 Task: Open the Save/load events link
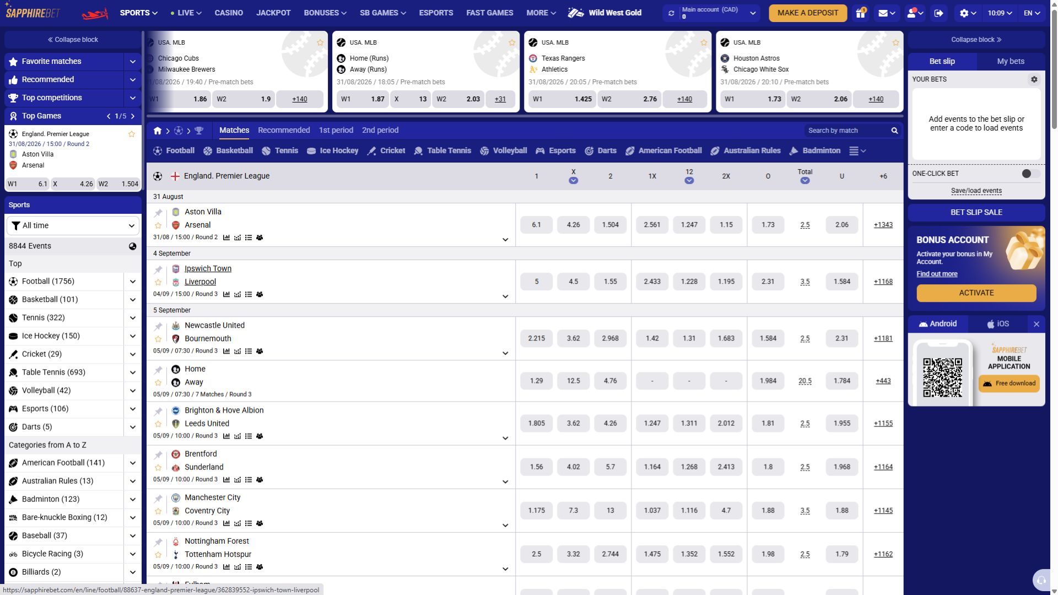(x=976, y=191)
